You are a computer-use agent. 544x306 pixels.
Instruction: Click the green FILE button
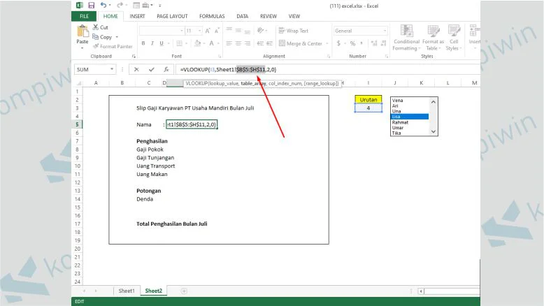[x=83, y=16]
